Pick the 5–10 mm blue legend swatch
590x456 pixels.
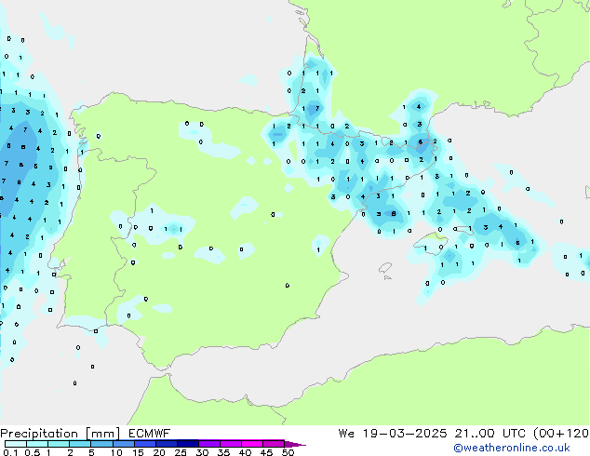(x=102, y=444)
